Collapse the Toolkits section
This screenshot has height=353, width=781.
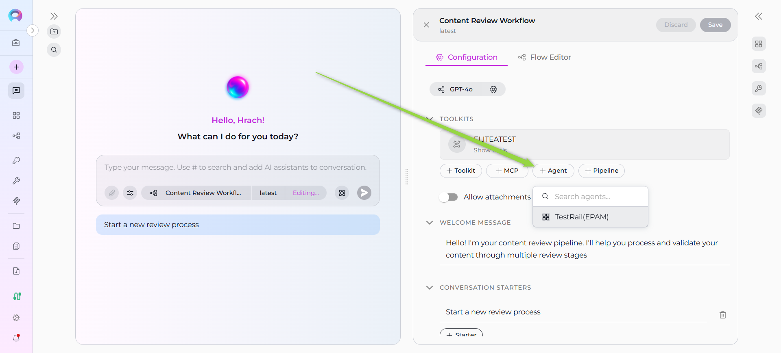(430, 119)
